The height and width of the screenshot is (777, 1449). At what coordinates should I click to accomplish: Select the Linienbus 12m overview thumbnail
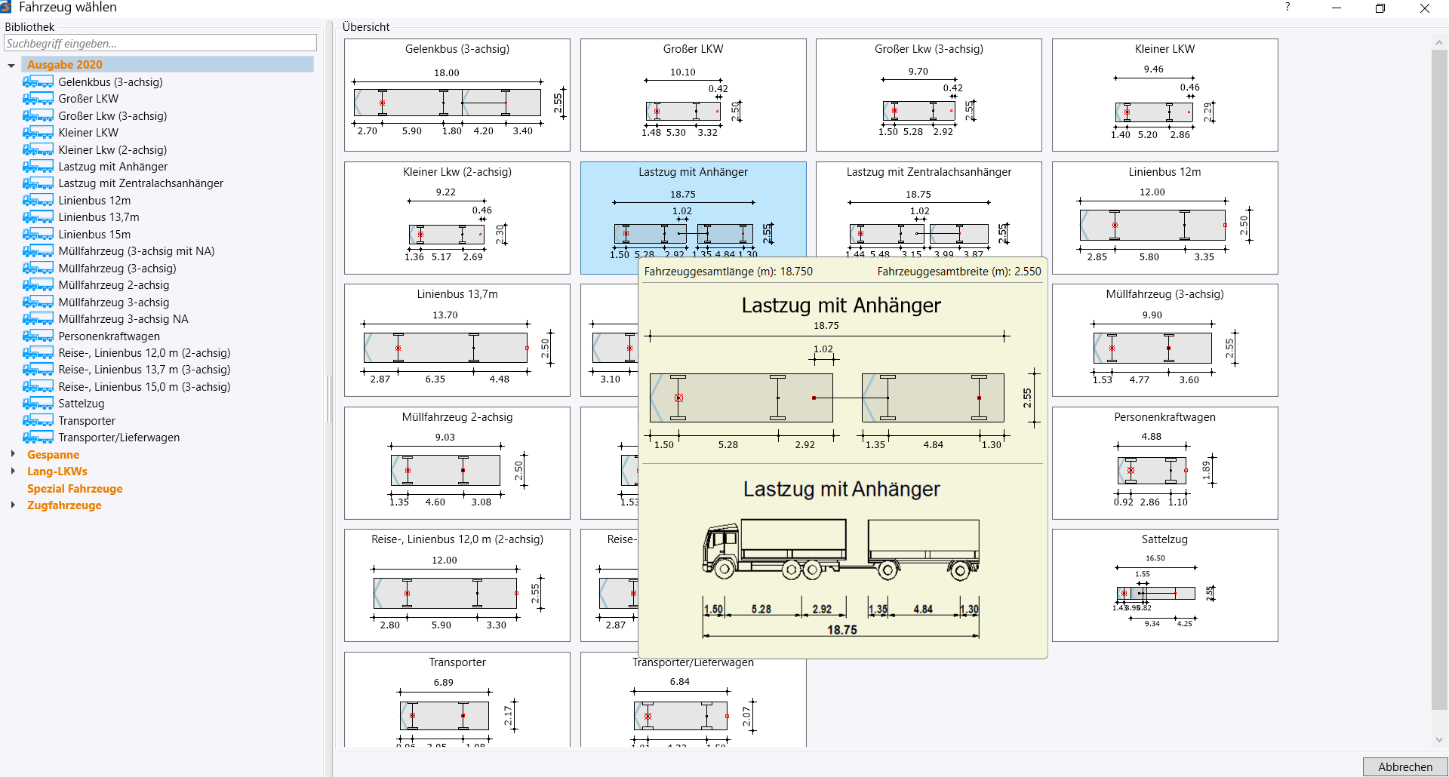pos(1164,218)
